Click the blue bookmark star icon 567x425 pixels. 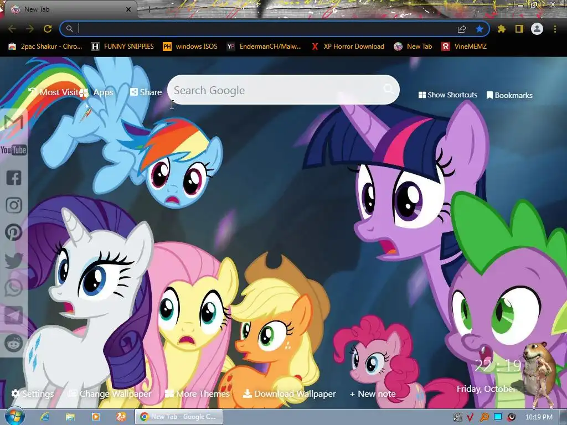pos(480,29)
